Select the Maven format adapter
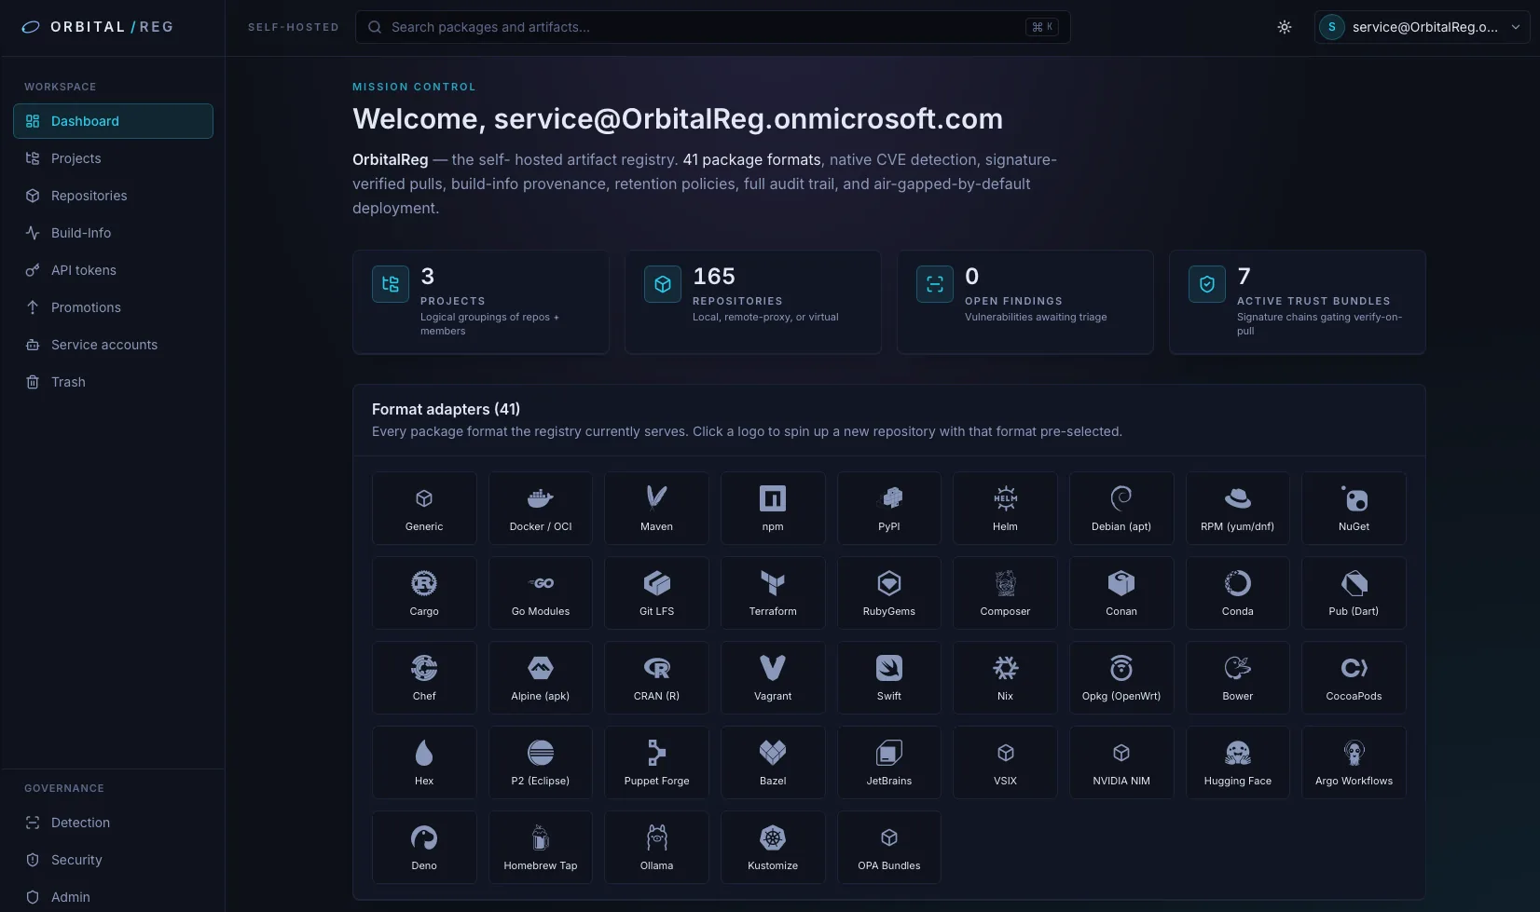 click(x=656, y=508)
